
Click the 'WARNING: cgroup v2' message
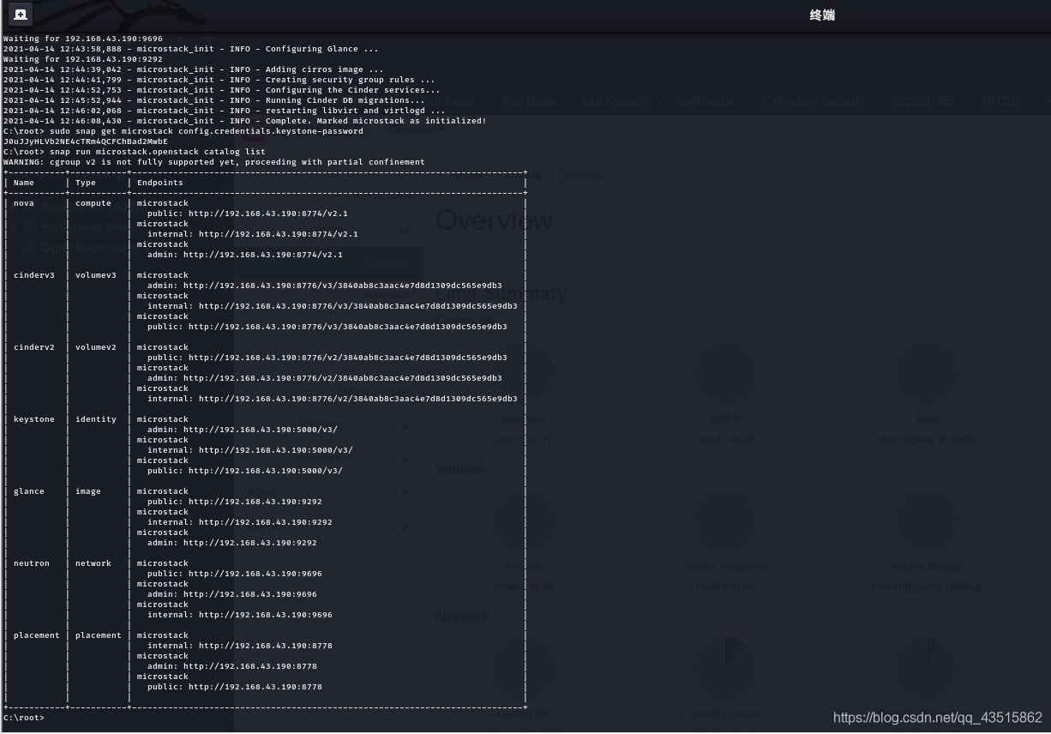[x=213, y=162]
